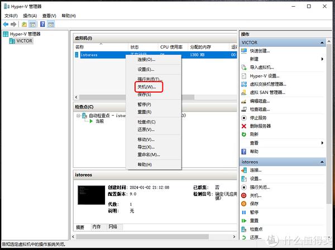Choose 暂停(P) in the context menu
Viewport: 335px width, 250px height.
154,104
